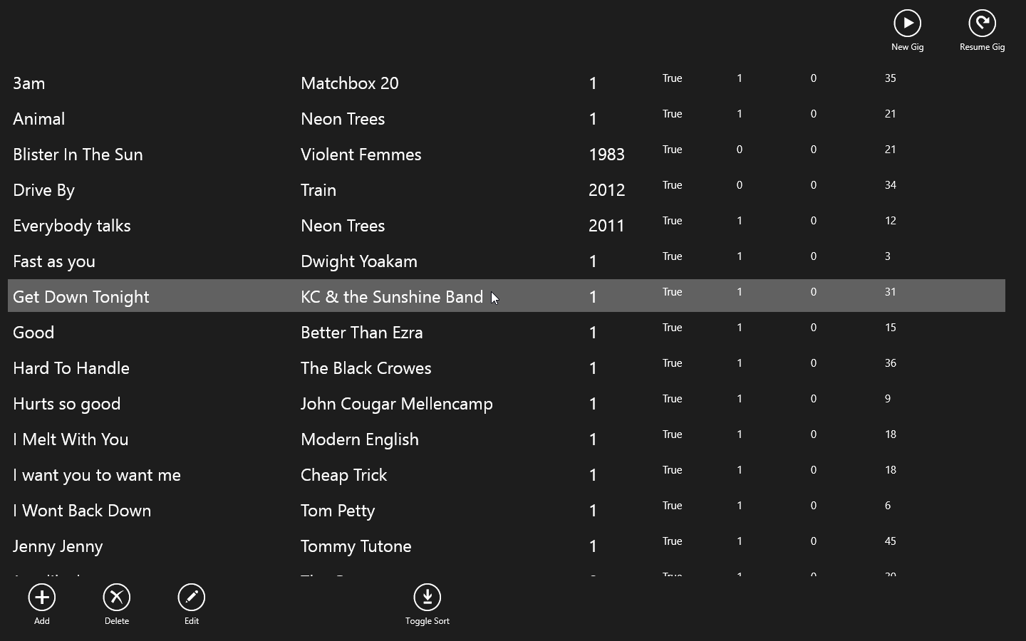Click 'True' in the Jenny Jenny row

[673, 541]
